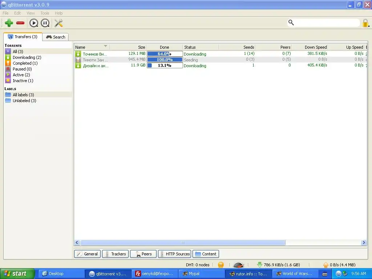
Task: Sort by the Status column header
Action: tap(201, 47)
